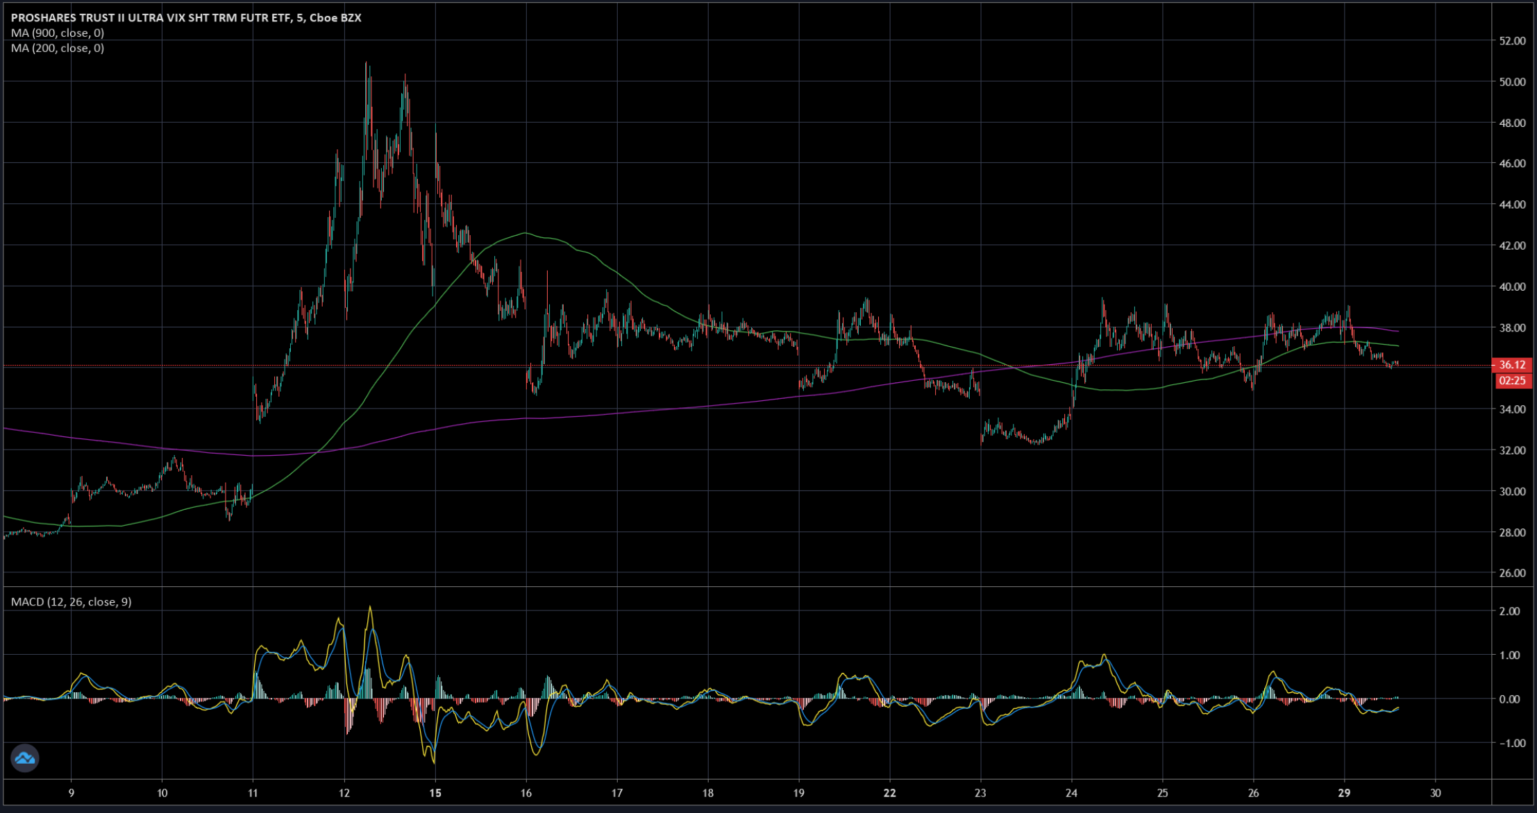Click date label 18 on time axis

tap(708, 794)
